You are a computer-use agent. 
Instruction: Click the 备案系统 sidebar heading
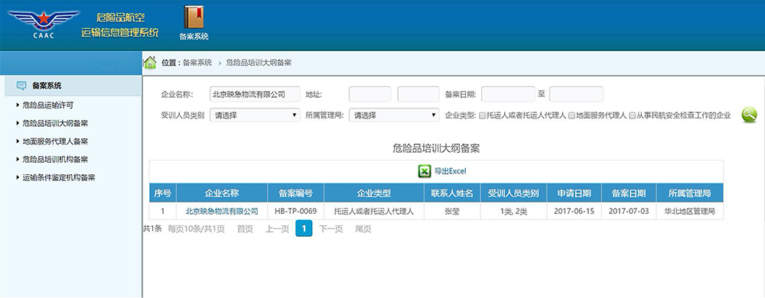click(47, 86)
